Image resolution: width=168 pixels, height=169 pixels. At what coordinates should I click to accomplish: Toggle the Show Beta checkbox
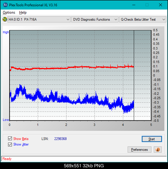[10, 138]
